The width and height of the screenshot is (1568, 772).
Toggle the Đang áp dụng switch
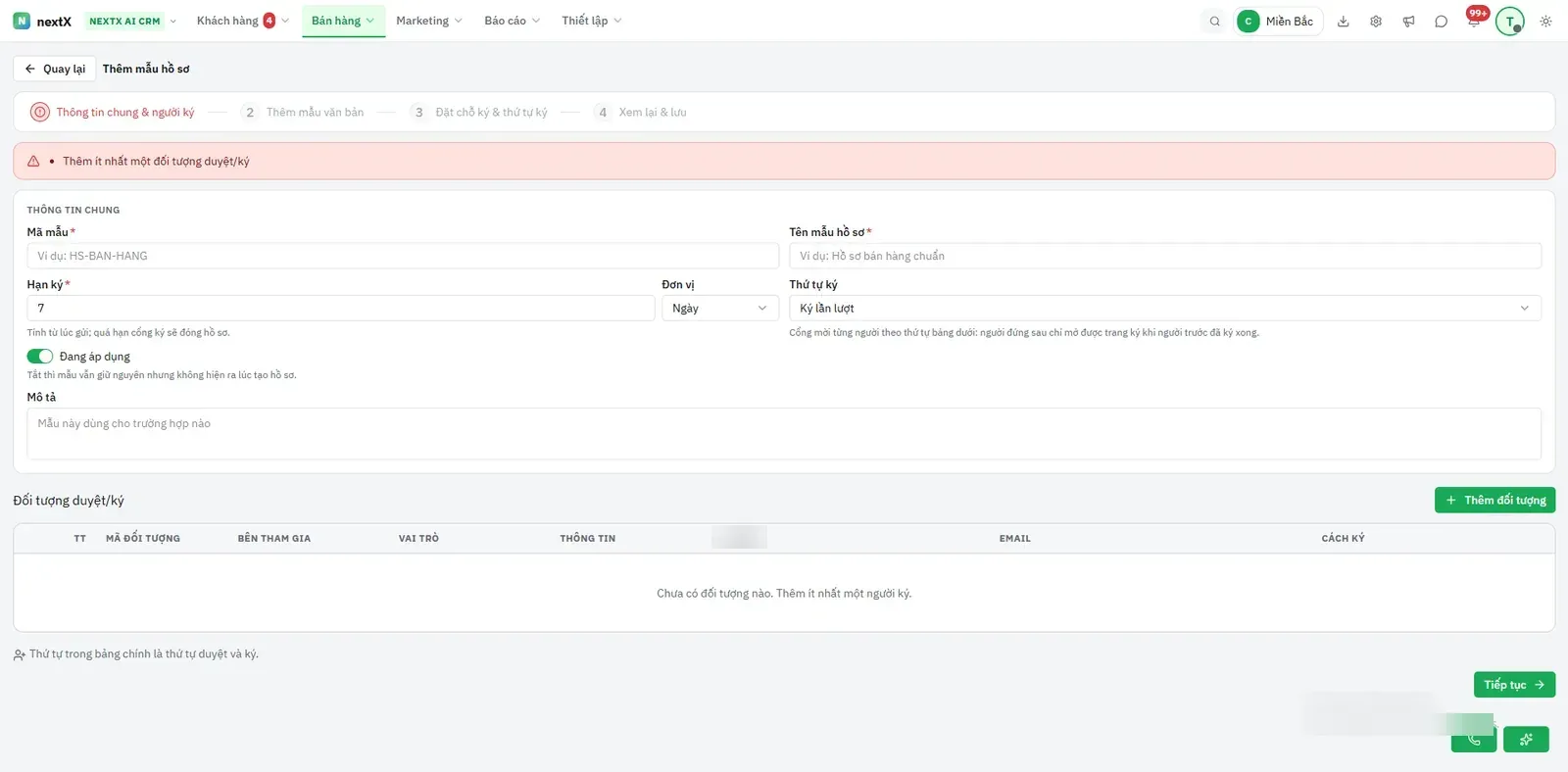(x=40, y=357)
